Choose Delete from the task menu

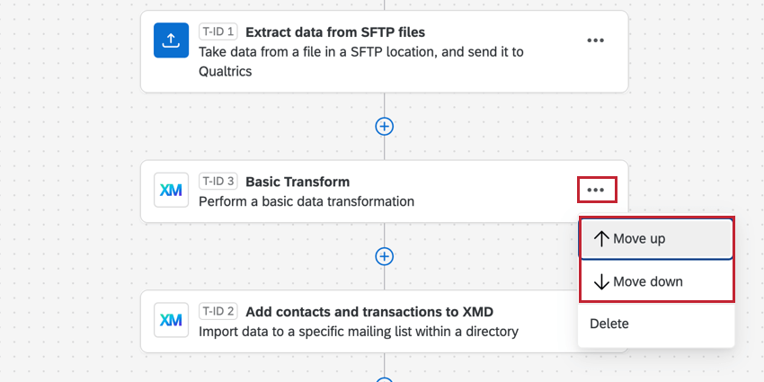609,324
